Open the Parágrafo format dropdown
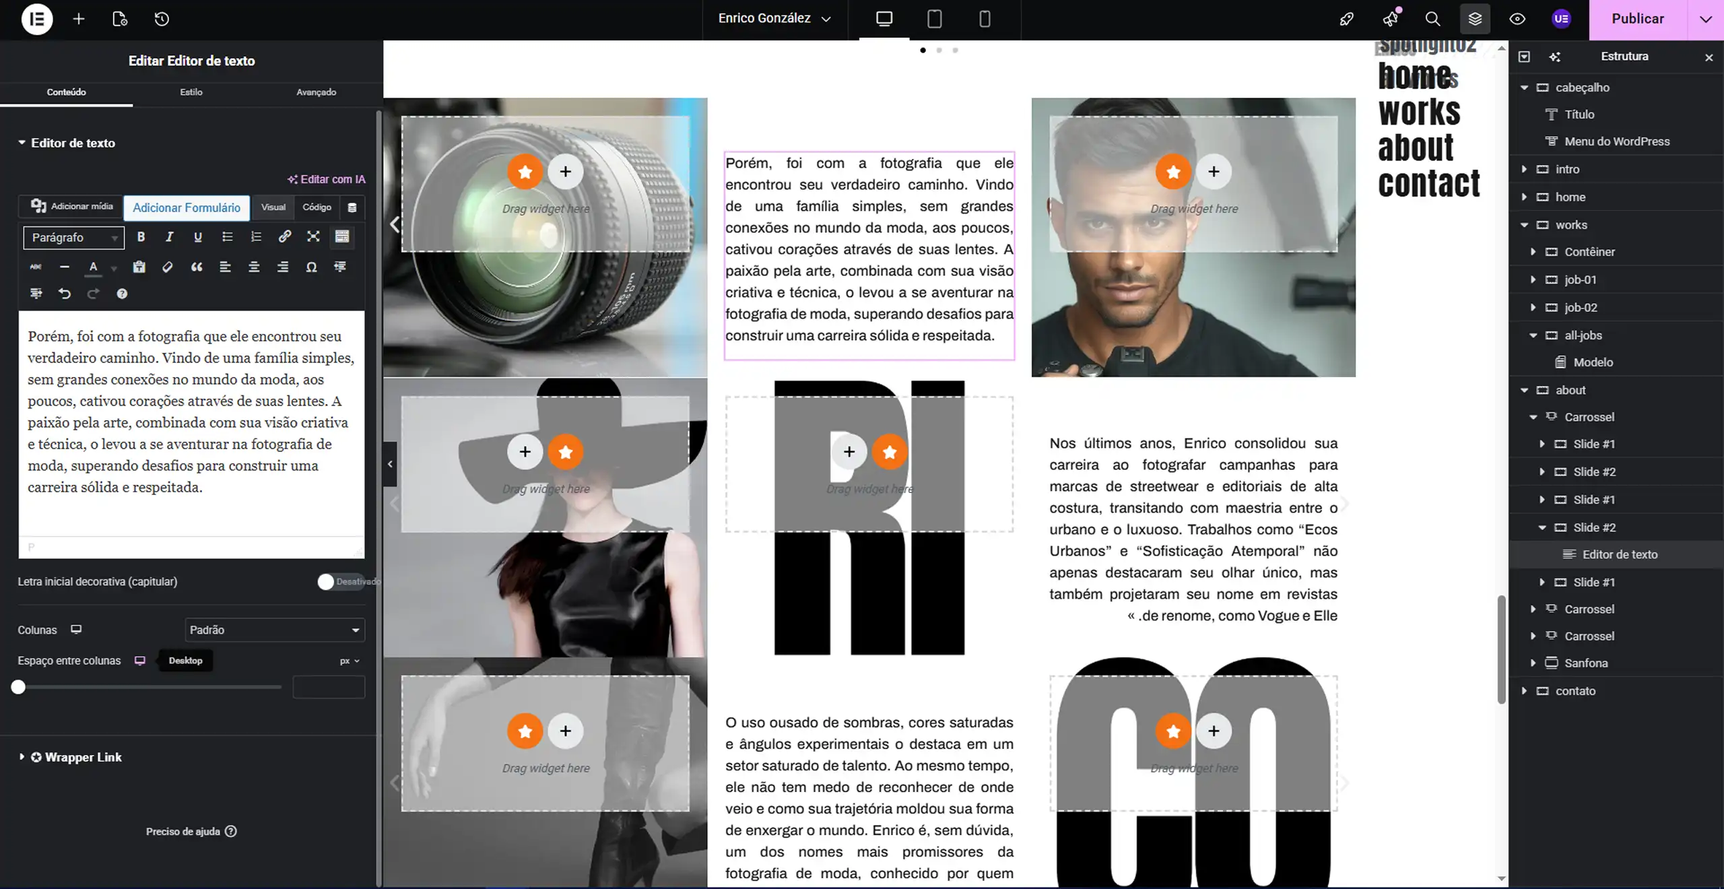1724x889 pixels. 74,238
